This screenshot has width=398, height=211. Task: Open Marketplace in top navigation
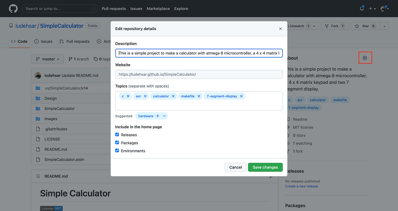click(158, 9)
